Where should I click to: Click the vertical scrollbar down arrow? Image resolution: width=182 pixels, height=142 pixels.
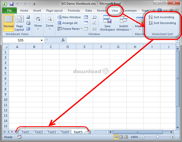178,127
